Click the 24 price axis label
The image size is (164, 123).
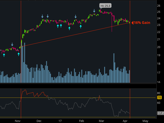point(159,18)
